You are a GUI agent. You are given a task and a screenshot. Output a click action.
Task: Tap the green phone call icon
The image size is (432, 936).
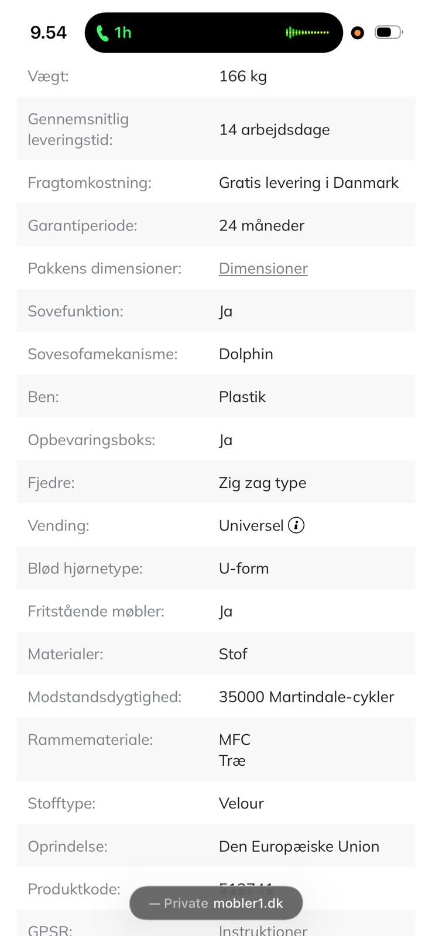tap(102, 33)
